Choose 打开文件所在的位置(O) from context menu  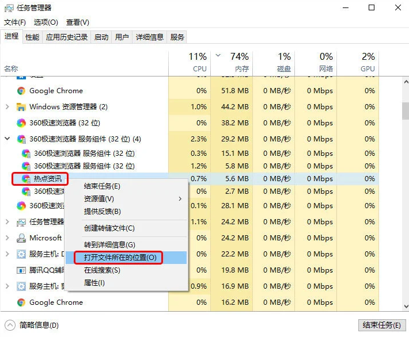pyautogui.click(x=120, y=258)
